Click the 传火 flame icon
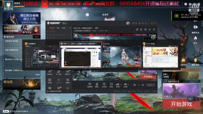The height and width of the screenshot is (114, 203). (x=195, y=38)
